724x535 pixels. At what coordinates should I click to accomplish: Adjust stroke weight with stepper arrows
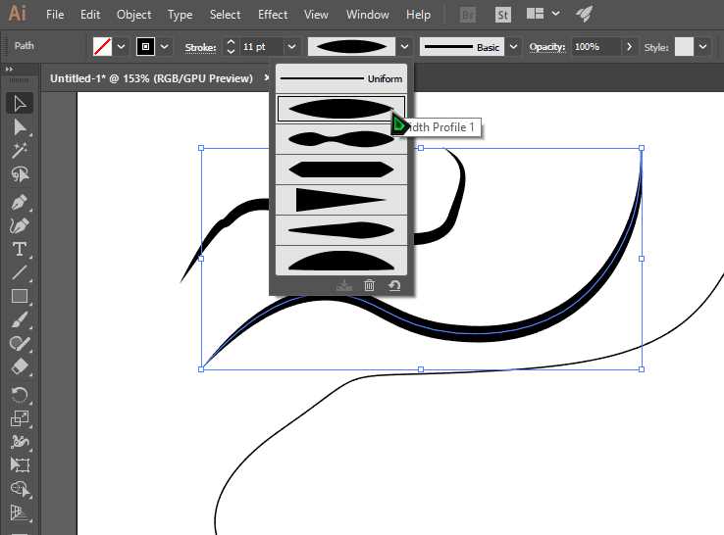(231, 47)
